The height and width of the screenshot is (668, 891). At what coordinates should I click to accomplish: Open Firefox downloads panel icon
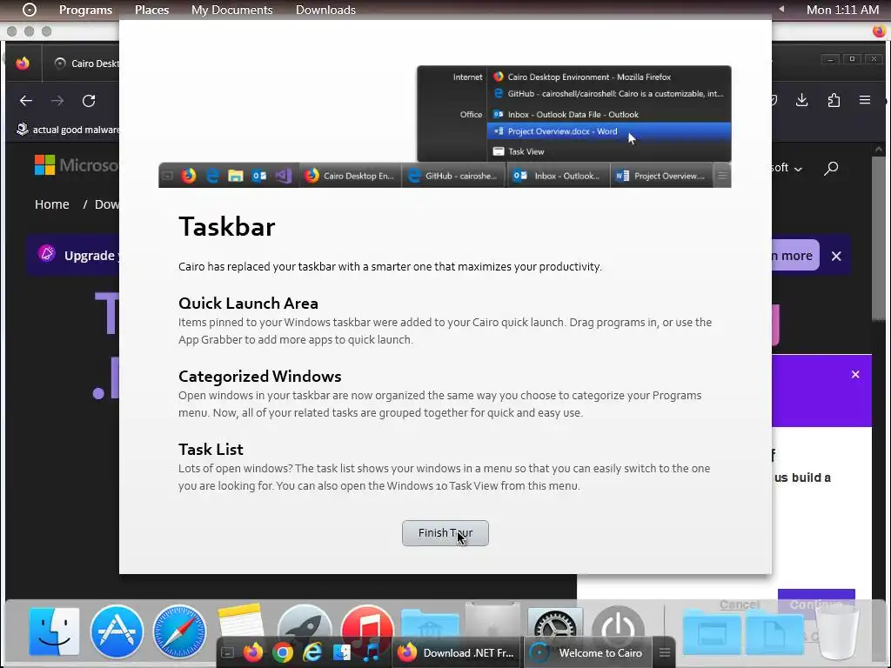[x=801, y=100]
